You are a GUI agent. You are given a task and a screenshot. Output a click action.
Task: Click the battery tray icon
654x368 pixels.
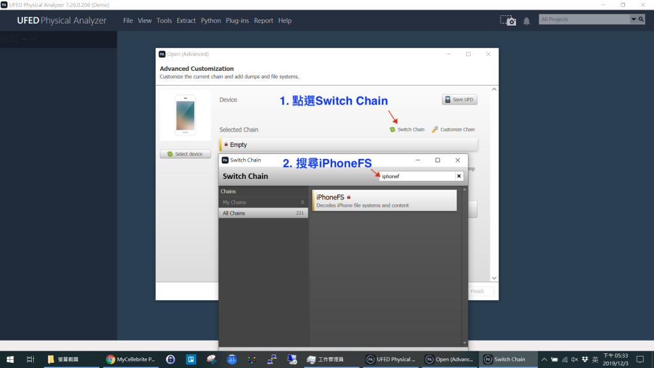click(x=554, y=359)
